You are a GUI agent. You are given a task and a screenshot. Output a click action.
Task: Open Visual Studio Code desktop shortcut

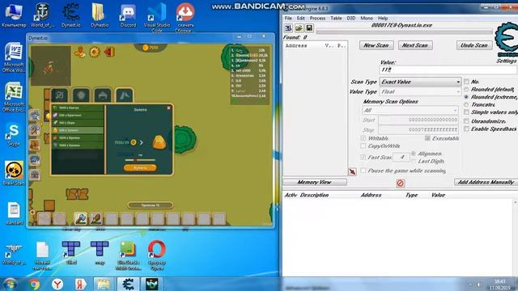[156, 17]
